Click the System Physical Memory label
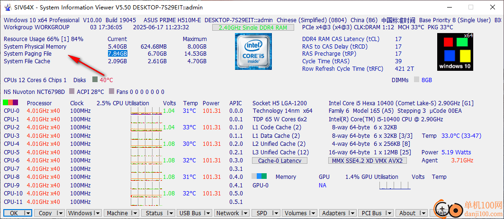 [x=35, y=46]
